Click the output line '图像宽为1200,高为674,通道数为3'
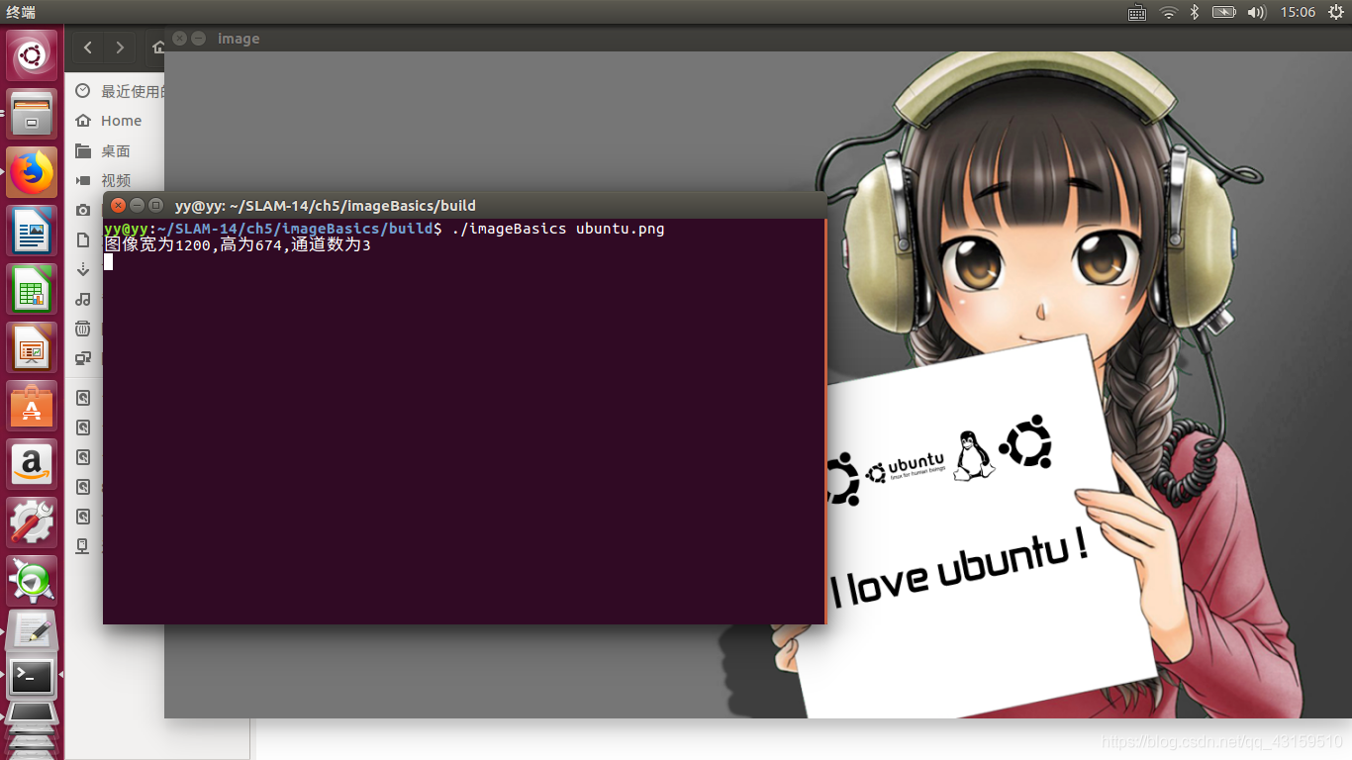Image resolution: width=1352 pixels, height=760 pixels. tap(238, 244)
